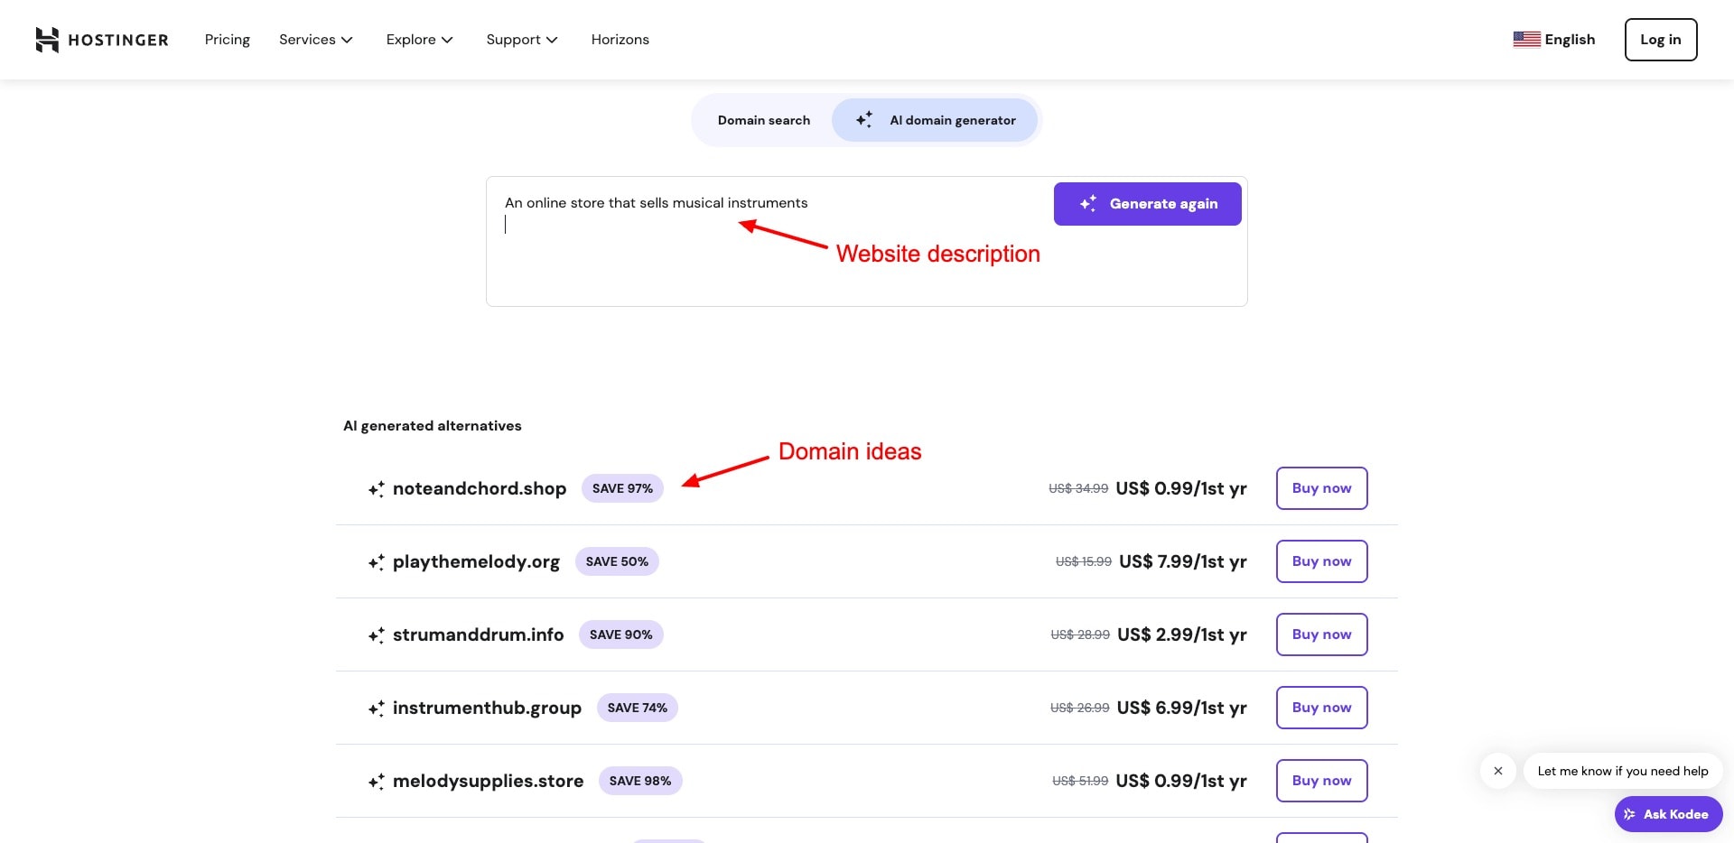Click sparkle icon beside strumanddrum.info
The image size is (1734, 843).
tap(377, 635)
